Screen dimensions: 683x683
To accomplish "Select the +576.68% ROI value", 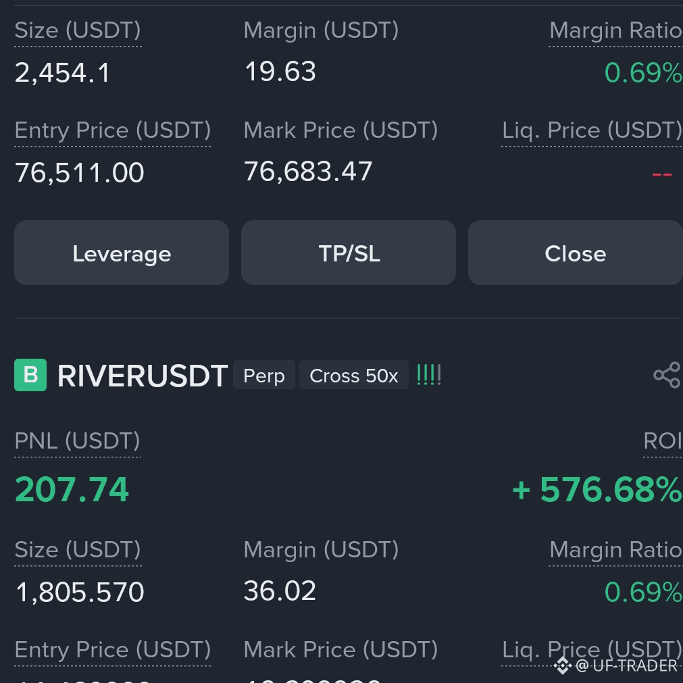I will pos(597,490).
